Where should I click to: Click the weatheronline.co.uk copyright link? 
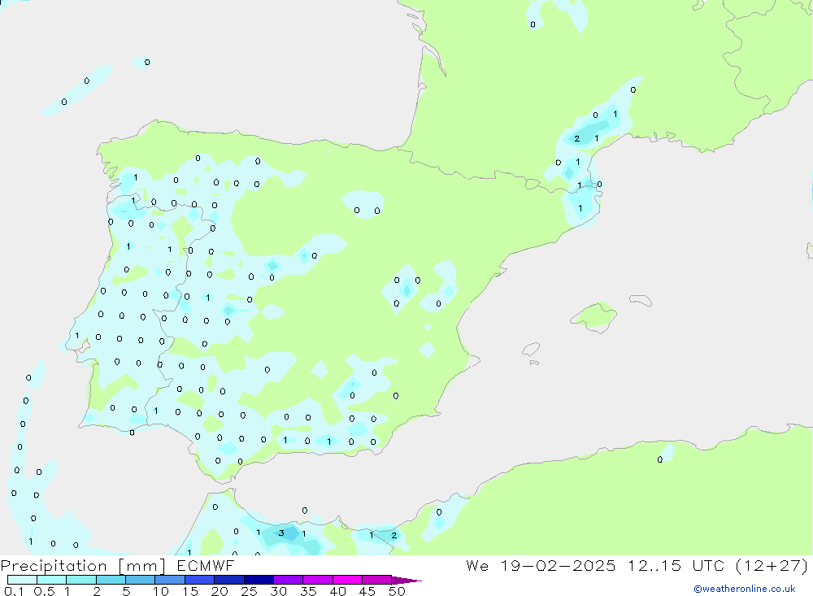pos(744,589)
